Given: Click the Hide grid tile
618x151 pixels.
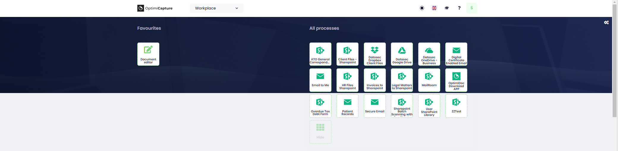Looking at the screenshot, I should click(320, 132).
